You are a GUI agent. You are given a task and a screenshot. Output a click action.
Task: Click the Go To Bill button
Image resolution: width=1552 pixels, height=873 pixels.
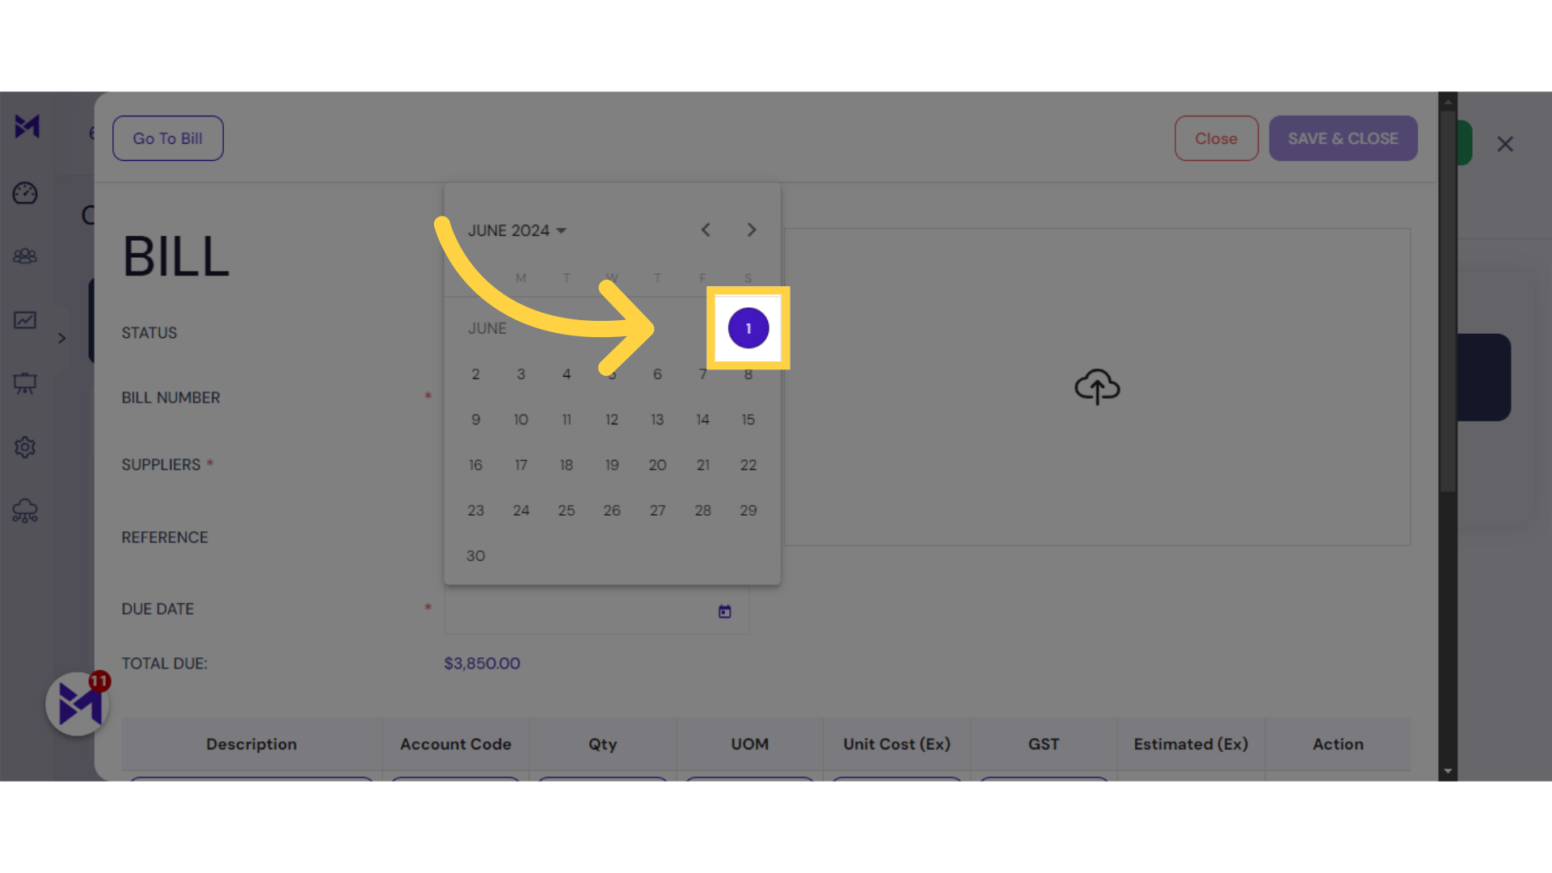click(x=167, y=137)
